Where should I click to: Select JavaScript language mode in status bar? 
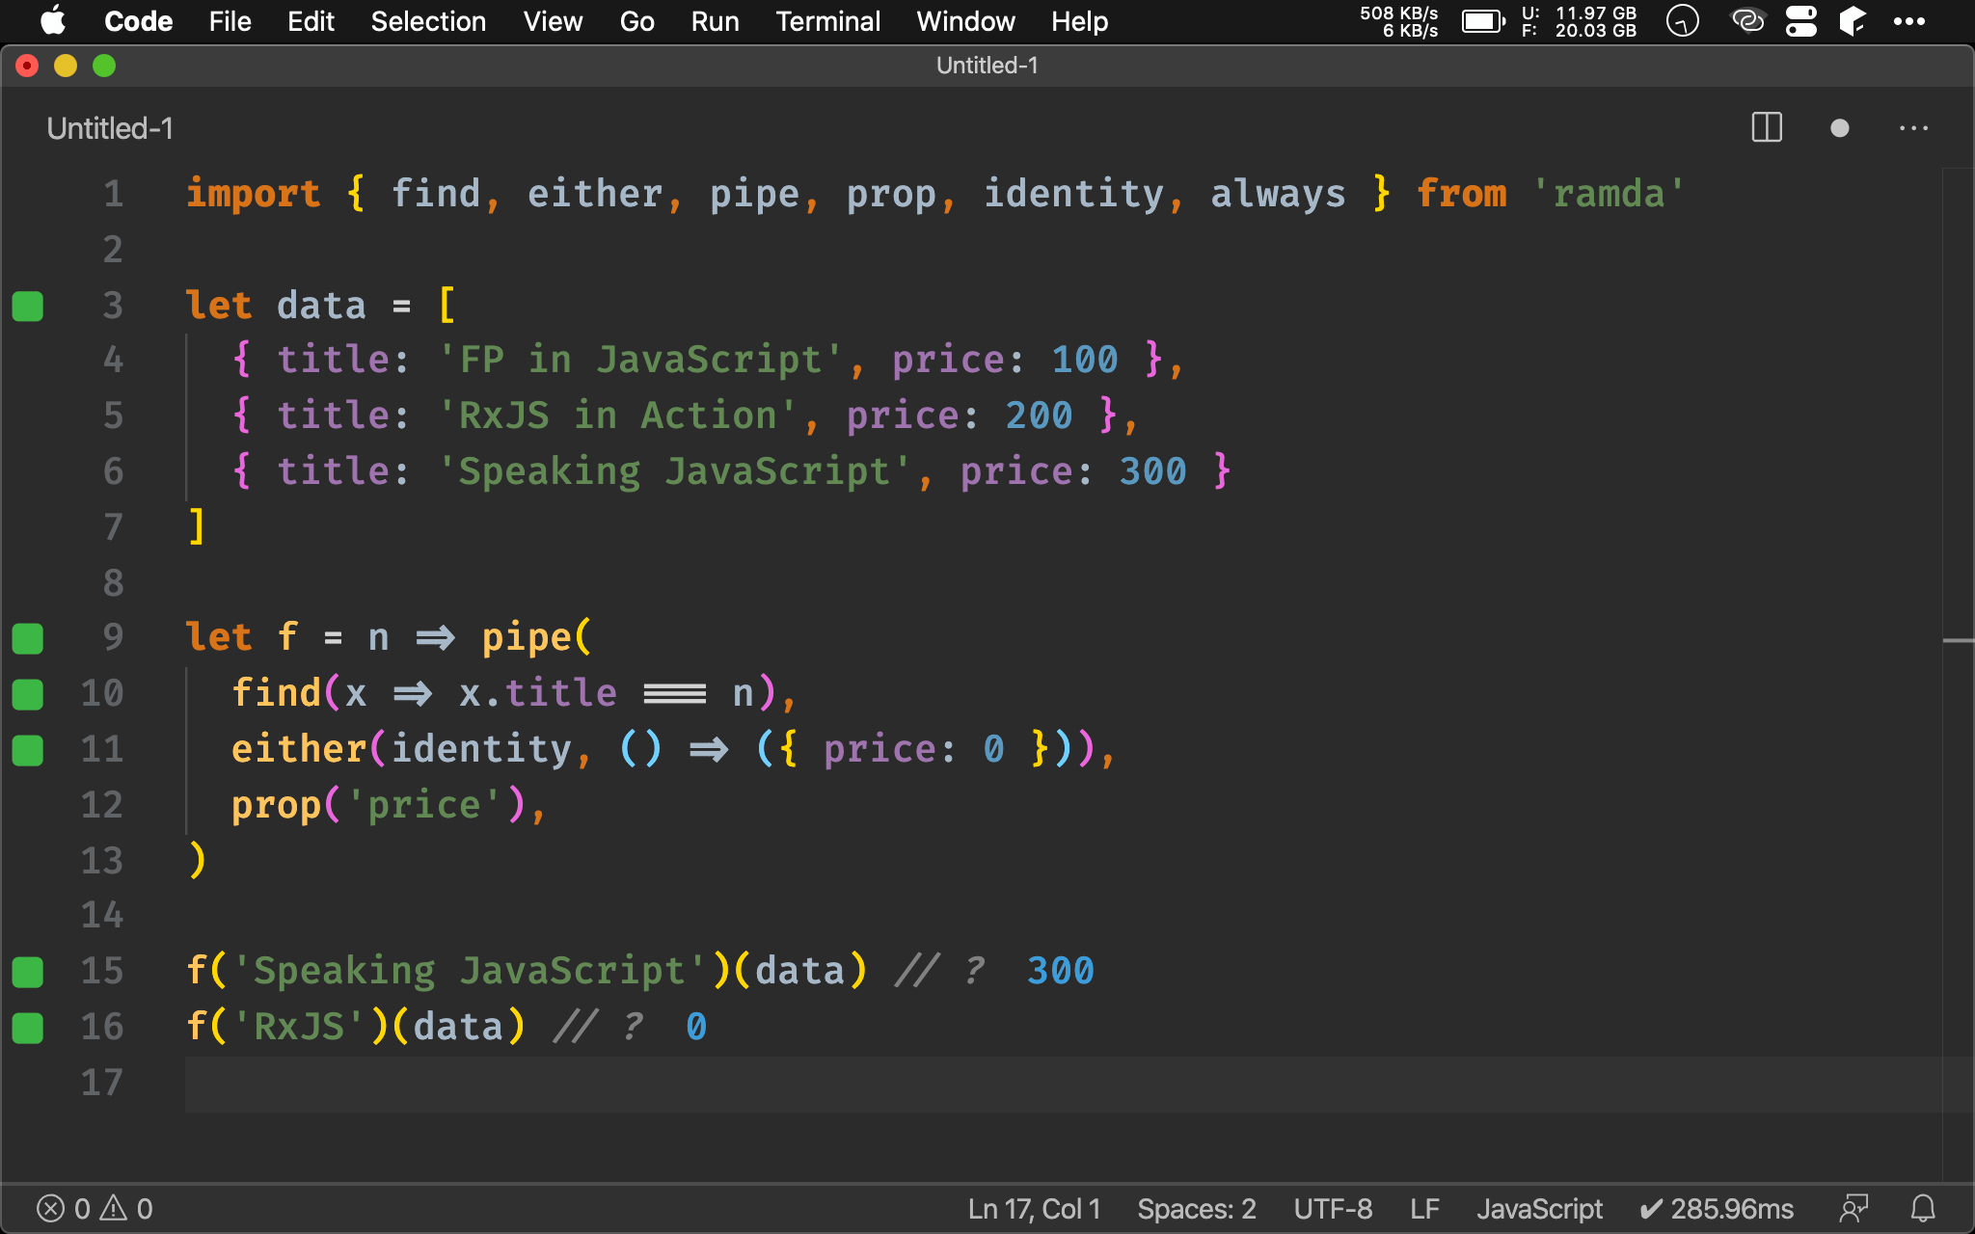[x=1539, y=1209]
